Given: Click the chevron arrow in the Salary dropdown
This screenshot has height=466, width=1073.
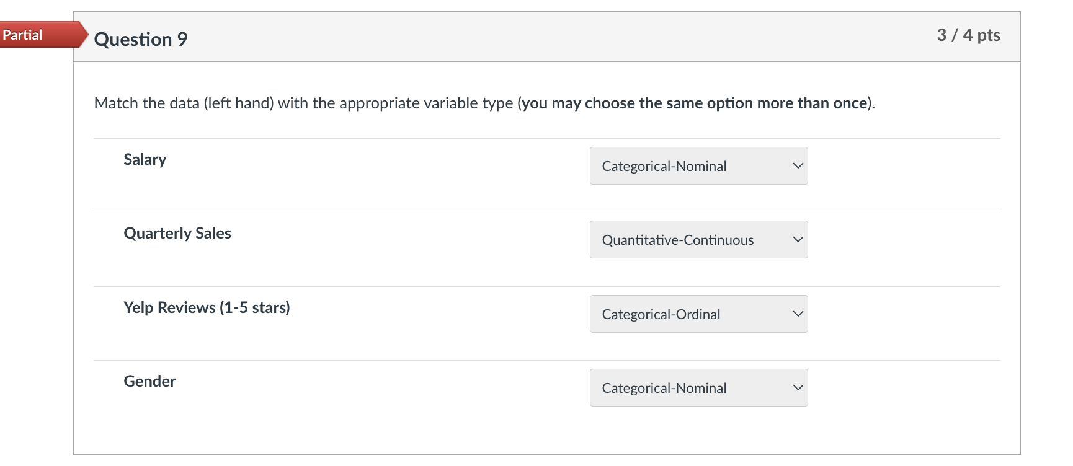Looking at the screenshot, I should 798,166.
